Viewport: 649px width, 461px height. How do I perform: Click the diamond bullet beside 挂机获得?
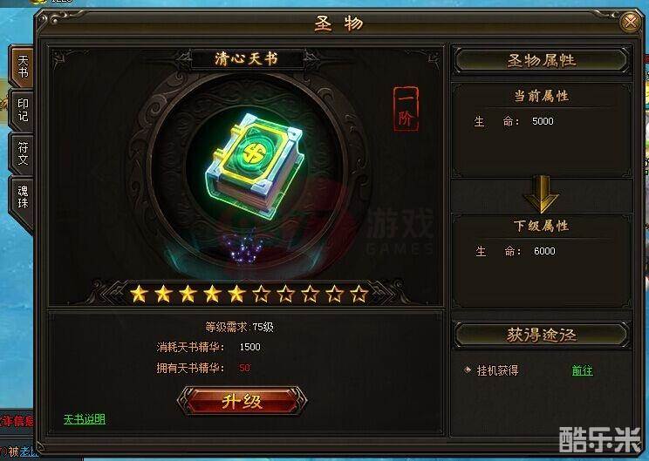[x=468, y=369]
